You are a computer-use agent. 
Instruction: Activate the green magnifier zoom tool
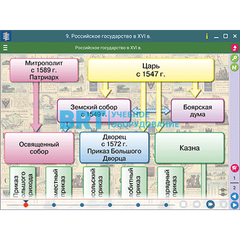click(235, 58)
